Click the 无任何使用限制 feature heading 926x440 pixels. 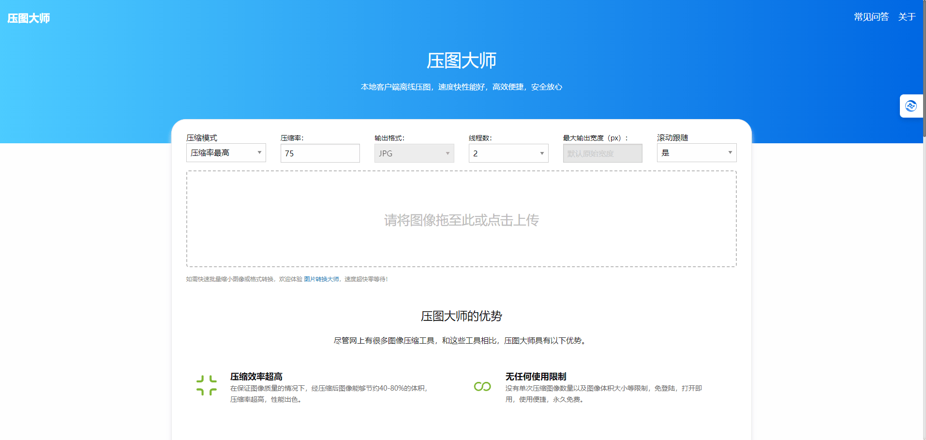click(x=535, y=376)
